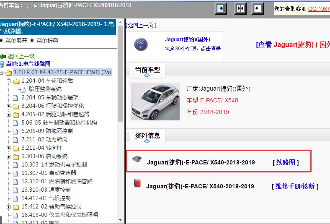Click the red 车型:E-PACE/ X540 text
This screenshot has width=330, height=224.
(212, 100)
